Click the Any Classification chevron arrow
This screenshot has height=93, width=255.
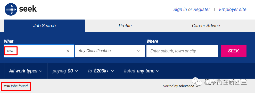[138, 51]
